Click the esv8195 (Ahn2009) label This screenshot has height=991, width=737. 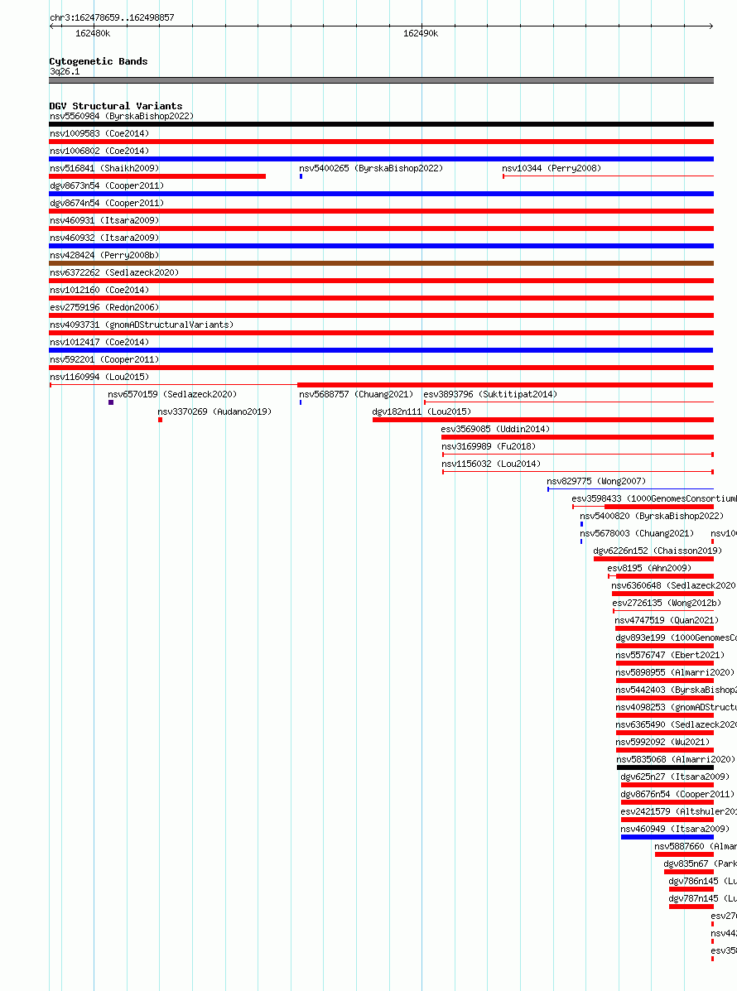(649, 568)
